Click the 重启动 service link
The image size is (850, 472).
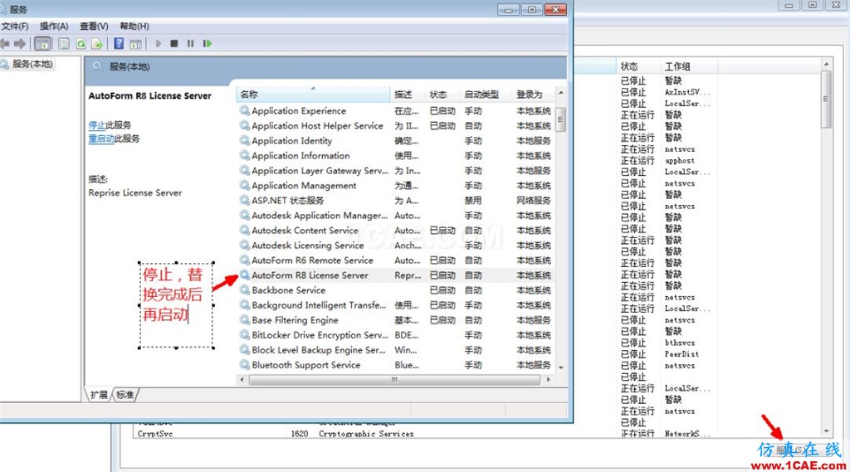tap(101, 139)
